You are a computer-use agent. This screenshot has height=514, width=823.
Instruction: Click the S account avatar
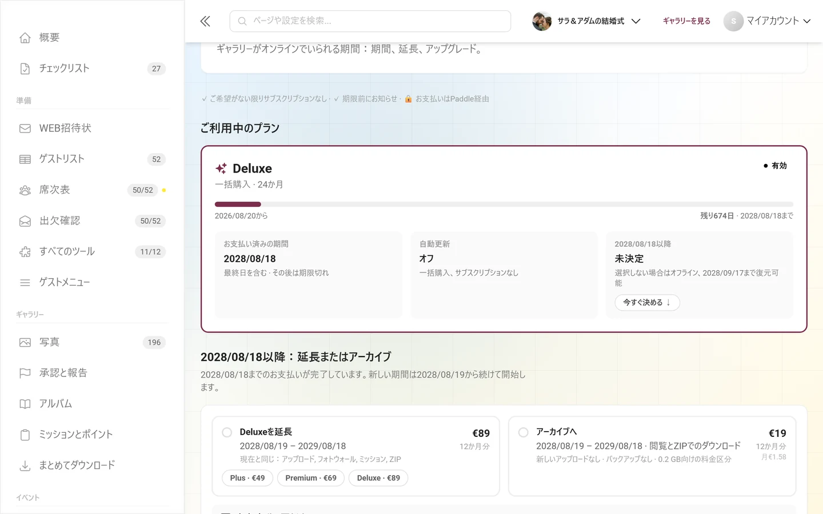[x=733, y=21]
